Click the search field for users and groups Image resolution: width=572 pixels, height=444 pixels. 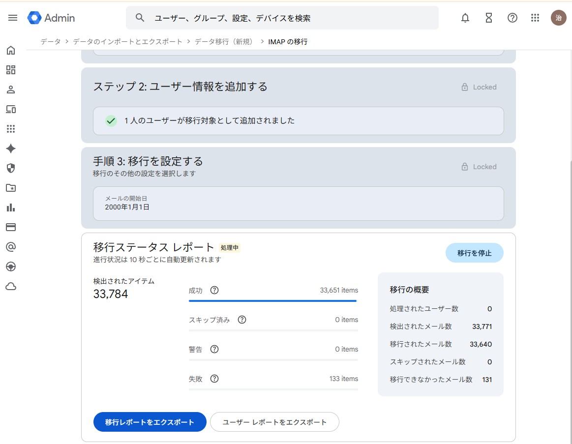tap(290, 18)
